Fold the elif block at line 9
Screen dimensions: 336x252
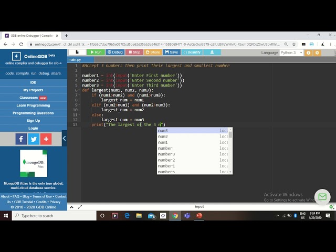tap(79, 105)
